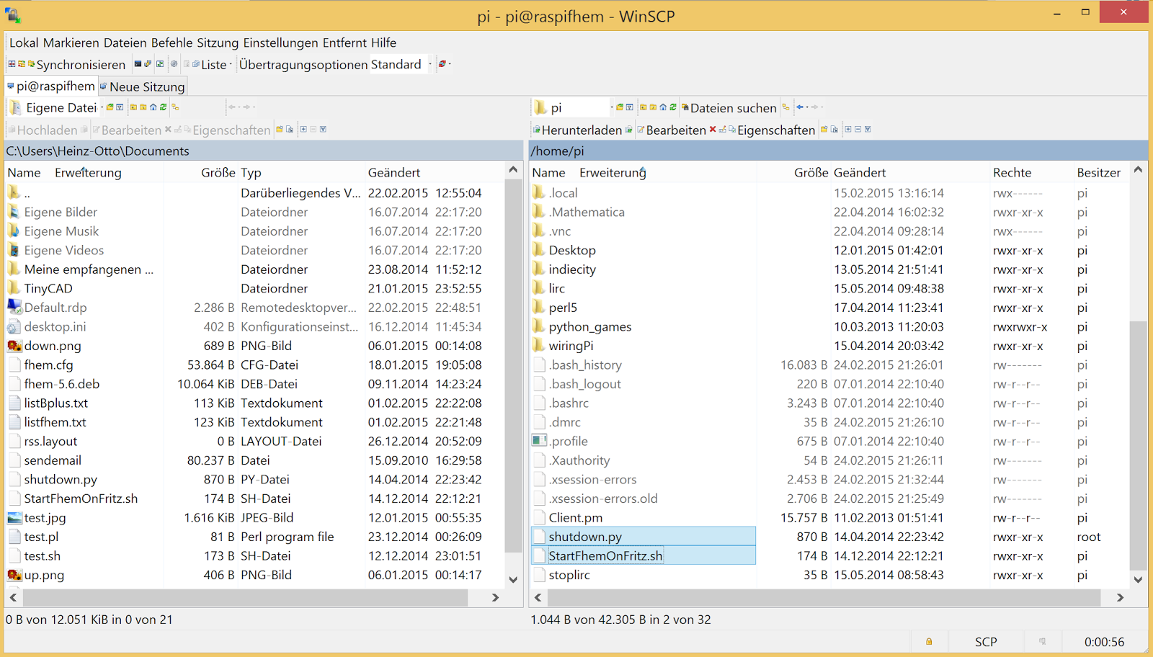This screenshot has width=1153, height=657.
Task: Open the Liste queue dropdown arrow
Action: (x=231, y=64)
